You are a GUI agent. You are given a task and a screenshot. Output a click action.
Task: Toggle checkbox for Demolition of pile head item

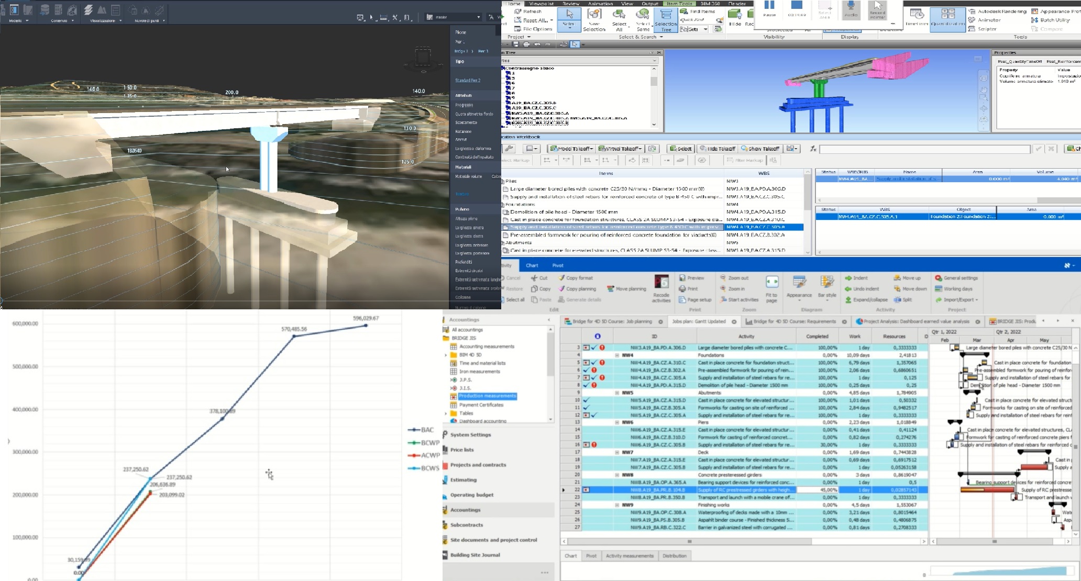pyautogui.click(x=506, y=212)
